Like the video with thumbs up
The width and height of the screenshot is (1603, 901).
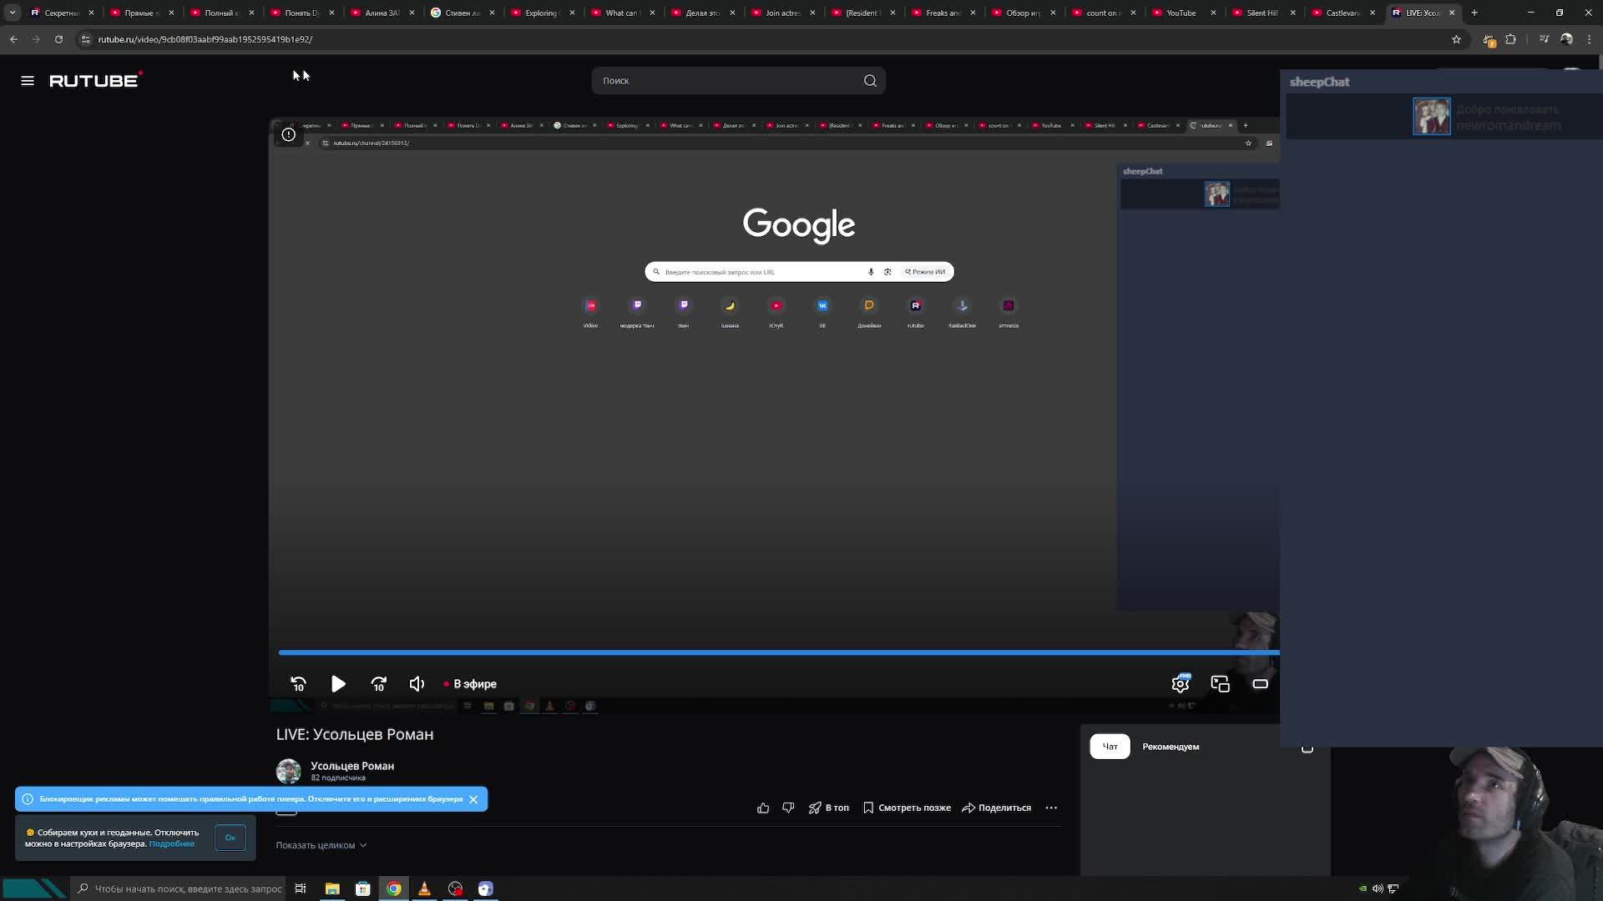763,808
